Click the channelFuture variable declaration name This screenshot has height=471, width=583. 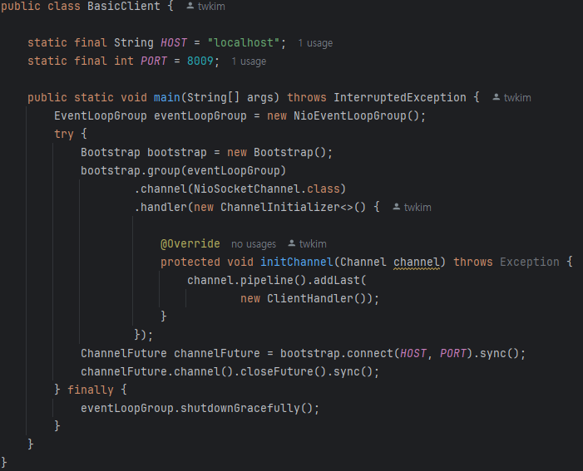click(x=217, y=354)
